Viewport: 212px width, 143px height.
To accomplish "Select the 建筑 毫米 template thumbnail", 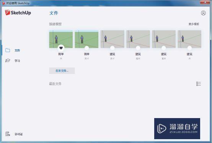I will [x=138, y=39].
